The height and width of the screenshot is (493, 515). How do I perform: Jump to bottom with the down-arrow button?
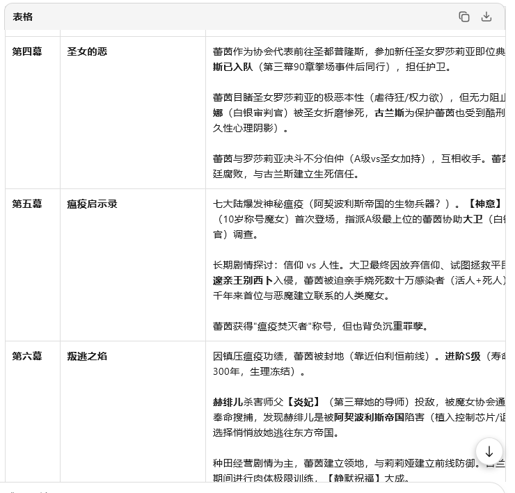point(489,452)
